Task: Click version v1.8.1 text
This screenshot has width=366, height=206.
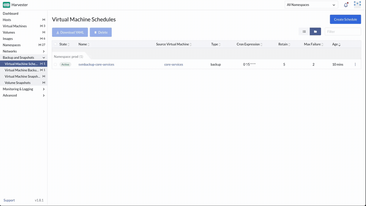Action: point(39,200)
